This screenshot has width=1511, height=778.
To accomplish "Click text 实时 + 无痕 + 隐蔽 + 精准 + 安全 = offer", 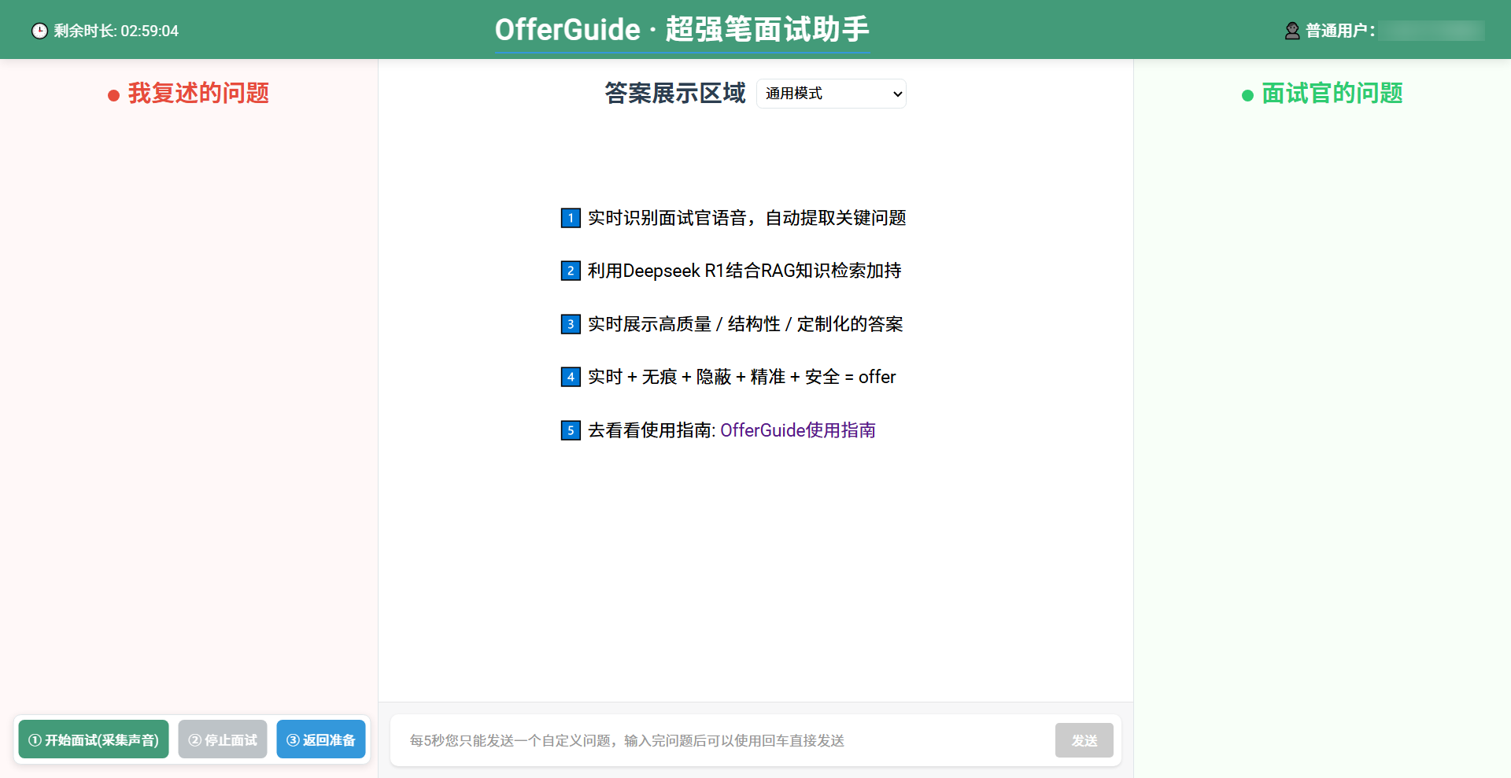I will [x=742, y=377].
